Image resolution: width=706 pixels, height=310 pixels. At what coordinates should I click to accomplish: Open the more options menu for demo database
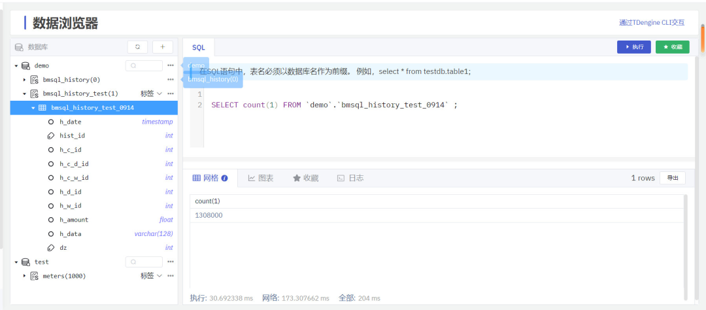[x=171, y=66]
